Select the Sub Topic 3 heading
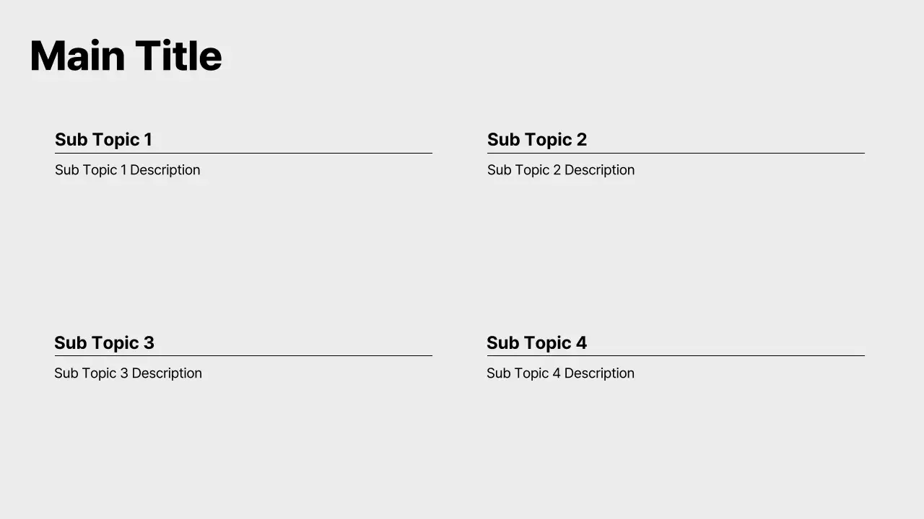Screen dimensions: 924x519 (x=104, y=343)
